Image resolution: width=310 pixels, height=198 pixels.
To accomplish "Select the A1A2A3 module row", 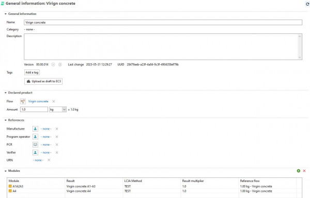I will pos(154,186).
